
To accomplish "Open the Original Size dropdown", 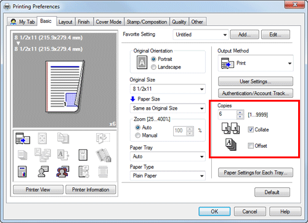I will (168, 89).
